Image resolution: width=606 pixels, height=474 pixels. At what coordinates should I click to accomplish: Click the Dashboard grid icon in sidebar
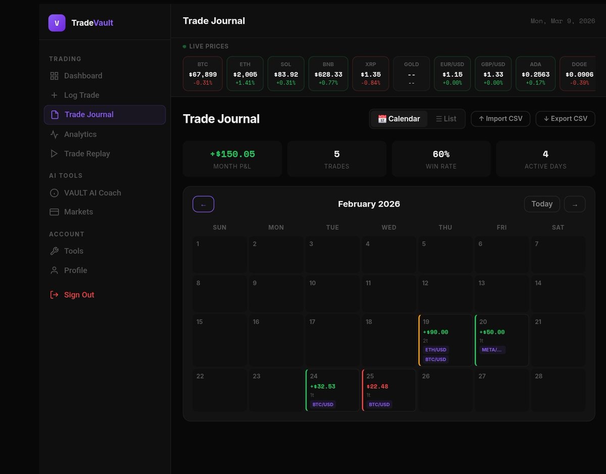54,76
